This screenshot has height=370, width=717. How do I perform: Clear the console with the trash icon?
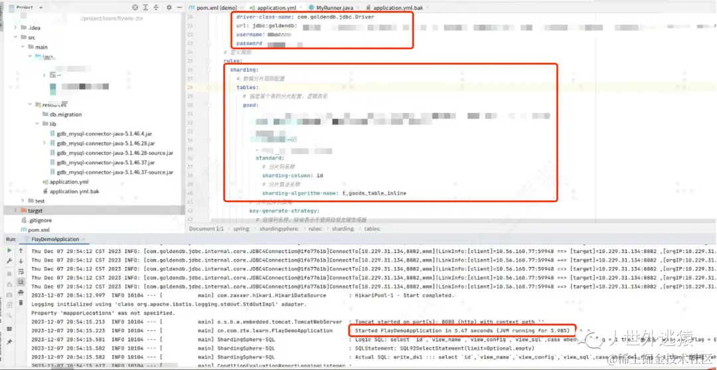pos(21,302)
